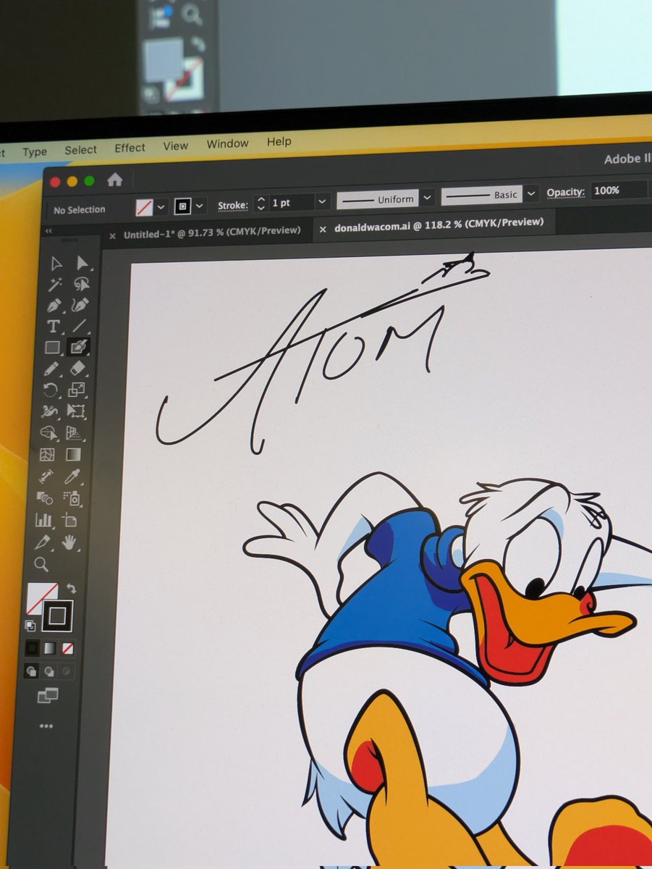The height and width of the screenshot is (869, 652).
Task: Open stroke weight 1 pt dropdown
Action: (323, 202)
